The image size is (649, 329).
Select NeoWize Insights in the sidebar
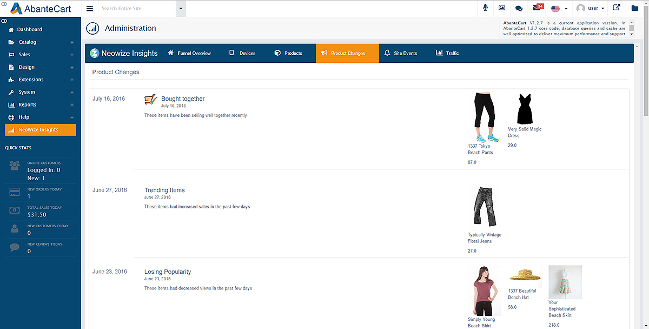41,130
